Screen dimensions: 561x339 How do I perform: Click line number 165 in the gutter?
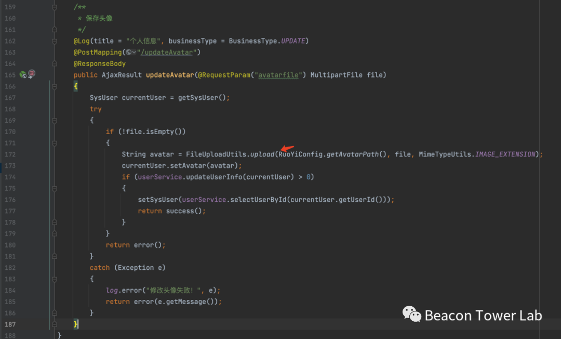click(10, 75)
